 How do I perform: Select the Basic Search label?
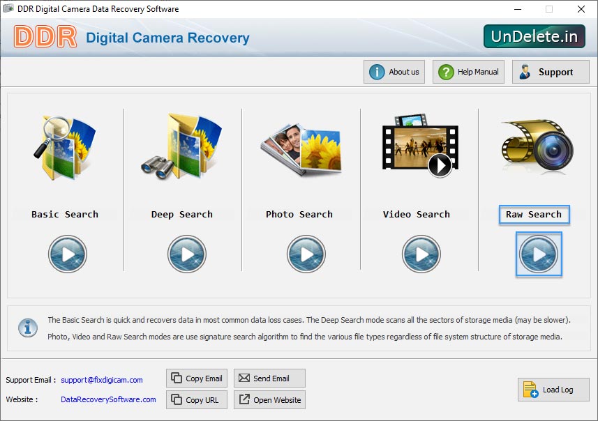pyautogui.click(x=65, y=214)
